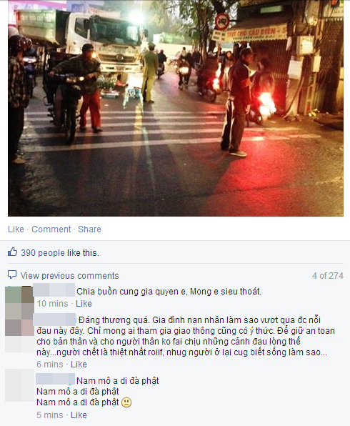The height and width of the screenshot is (426, 350).
Task: Share this post
Action: [89, 229]
